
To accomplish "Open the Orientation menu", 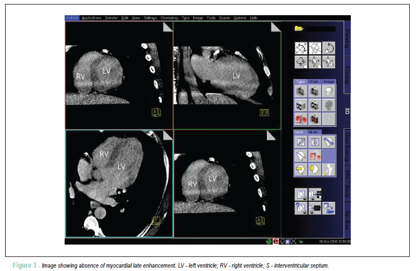I will tap(169, 18).
